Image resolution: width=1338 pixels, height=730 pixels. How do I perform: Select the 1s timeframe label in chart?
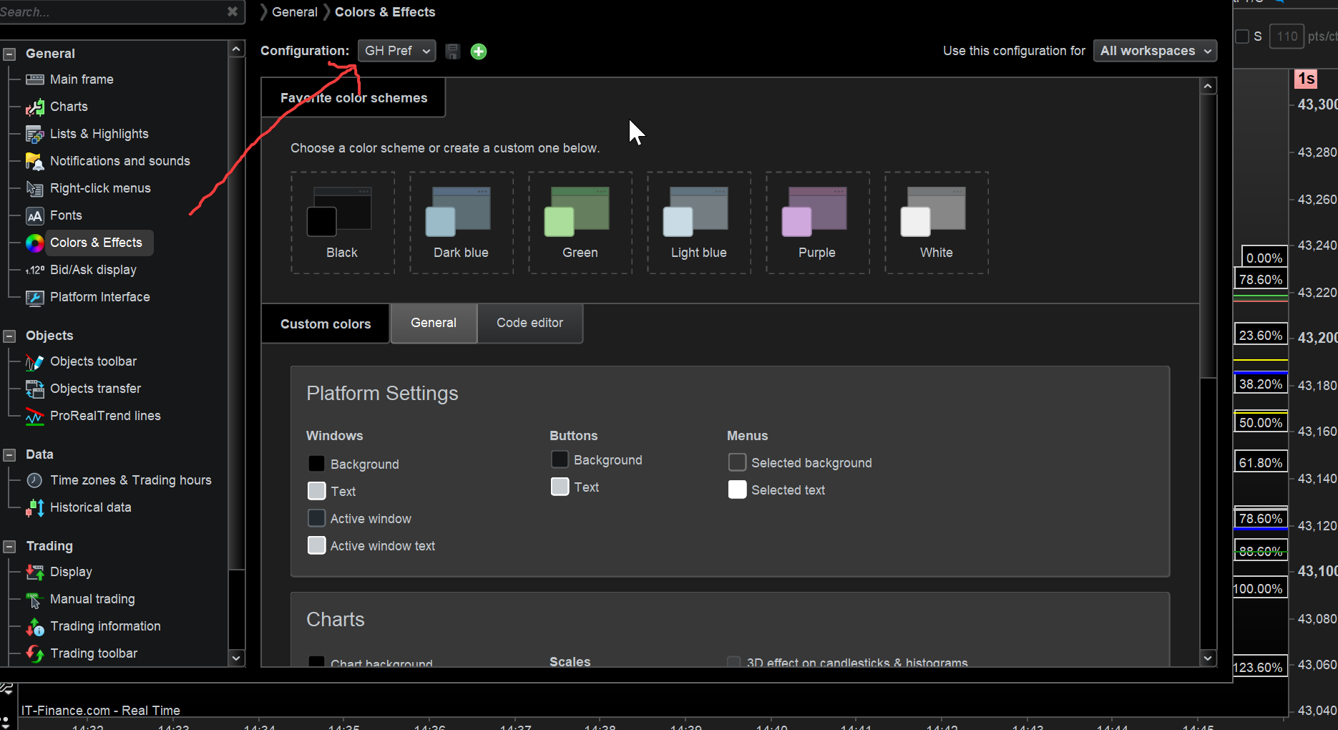[x=1306, y=79]
